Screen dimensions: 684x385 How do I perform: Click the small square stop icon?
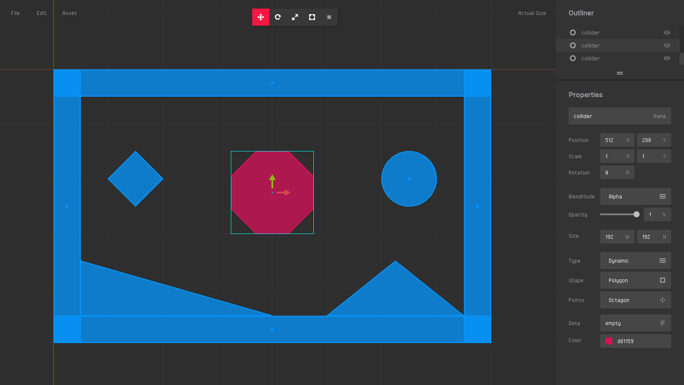click(329, 17)
